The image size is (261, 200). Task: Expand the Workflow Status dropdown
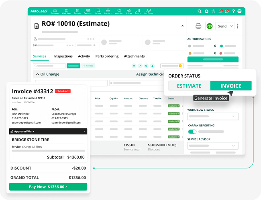pos(213,116)
